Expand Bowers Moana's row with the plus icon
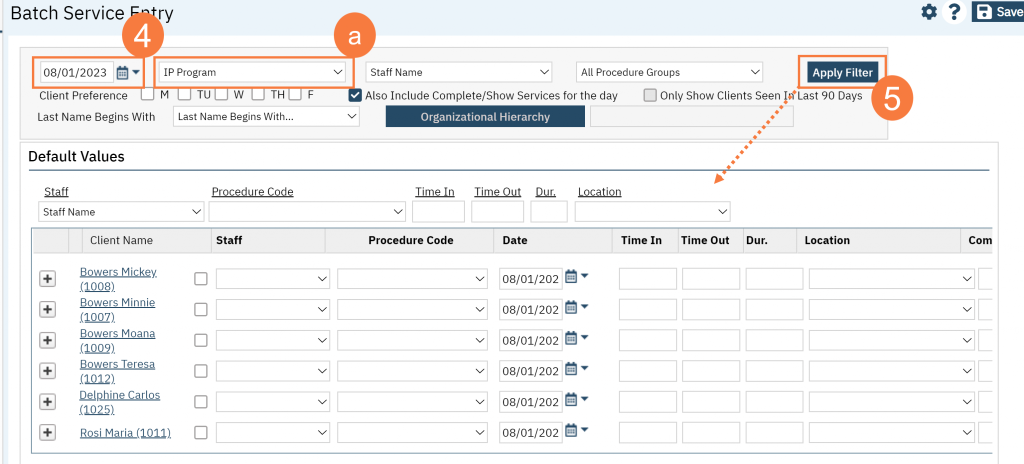The image size is (1024, 464). click(x=47, y=340)
